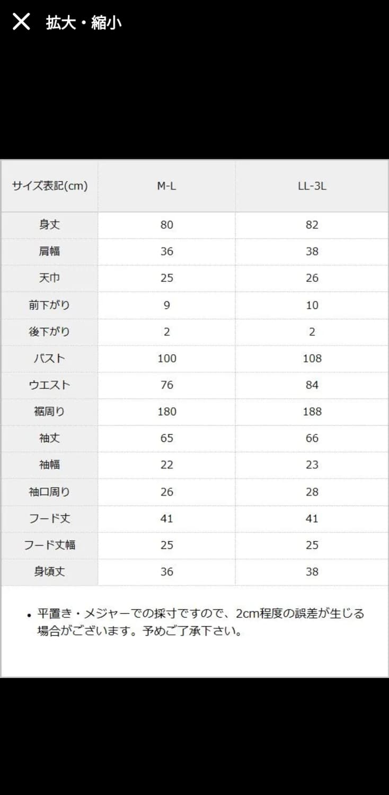Tap the バスト row label
This screenshot has width=389, height=795.
pos(50,358)
